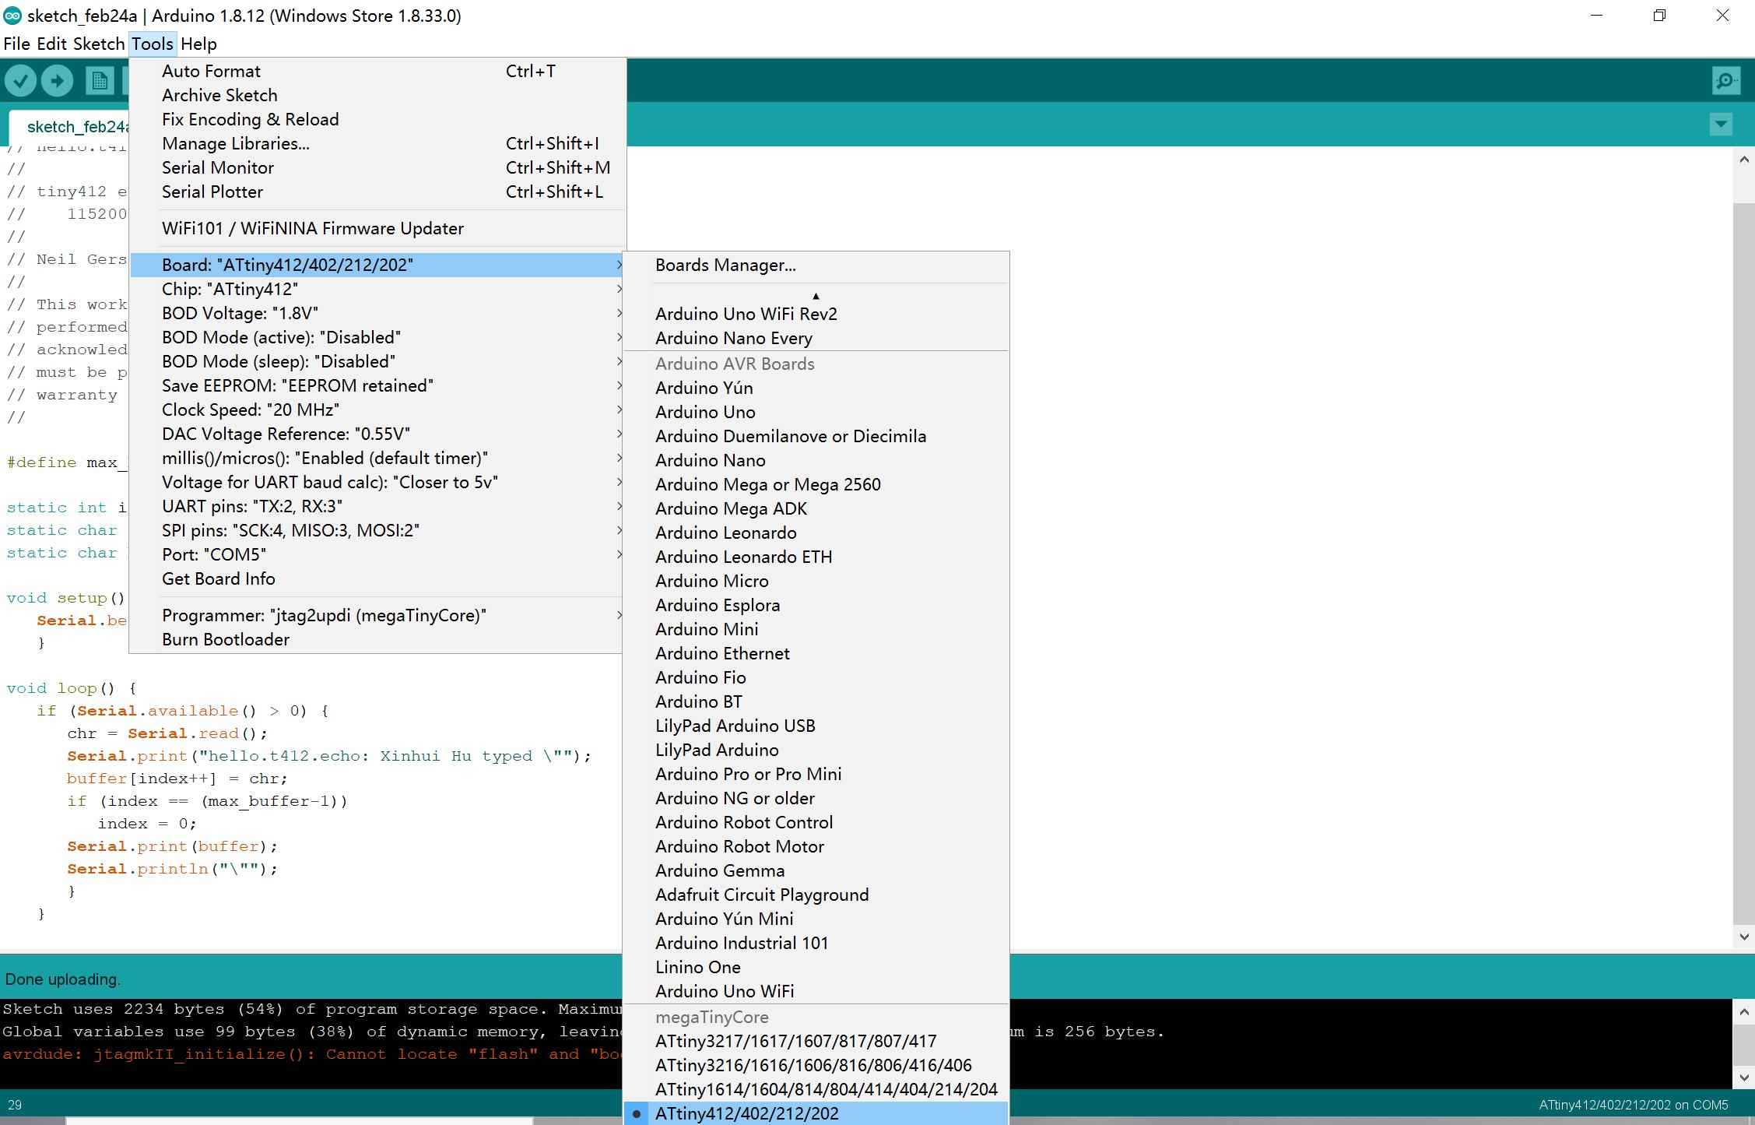Expand the BOD Voltage: "1.8V" submenu
1755x1125 pixels.
(x=377, y=313)
